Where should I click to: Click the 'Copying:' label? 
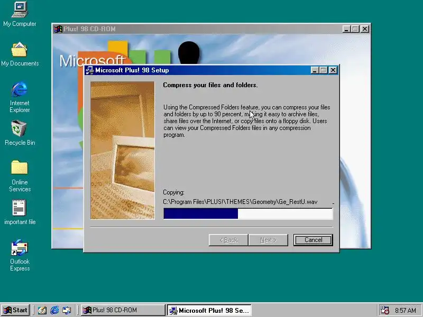pyautogui.click(x=174, y=192)
